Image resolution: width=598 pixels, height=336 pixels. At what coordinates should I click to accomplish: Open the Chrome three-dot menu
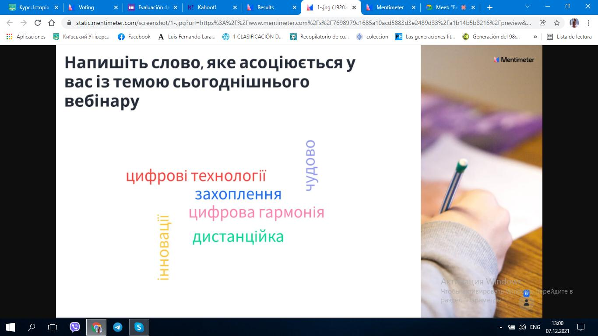[588, 23]
